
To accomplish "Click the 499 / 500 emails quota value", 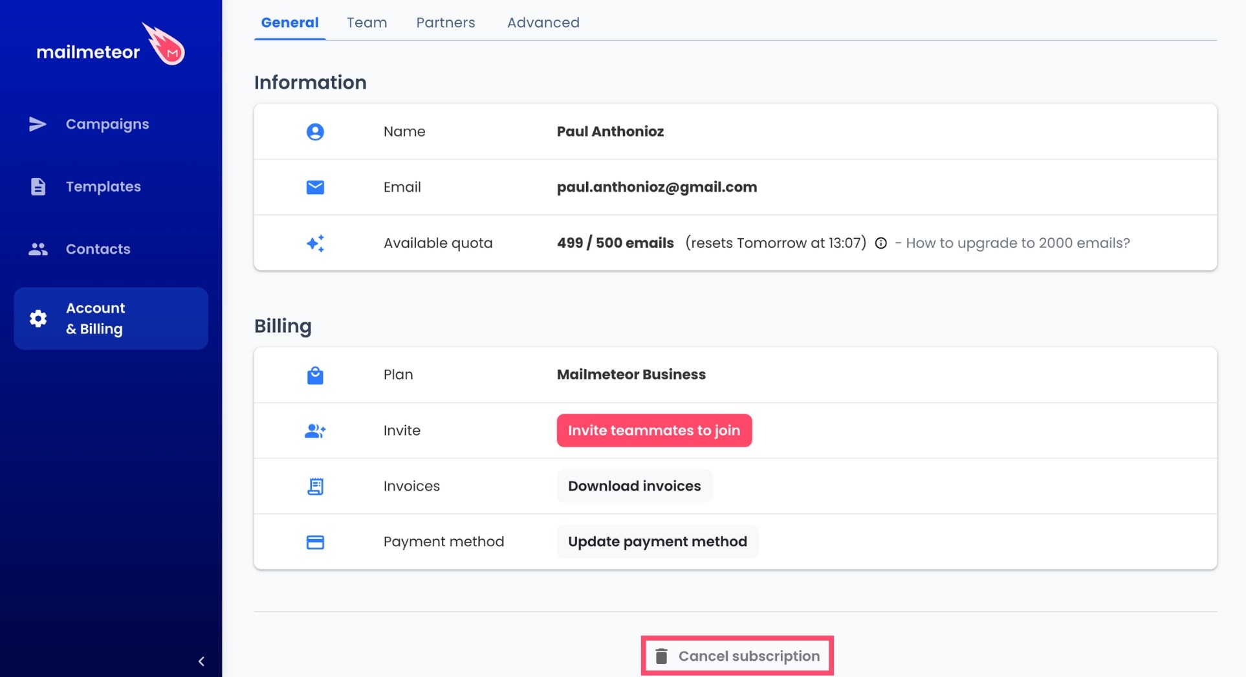I will [x=615, y=243].
